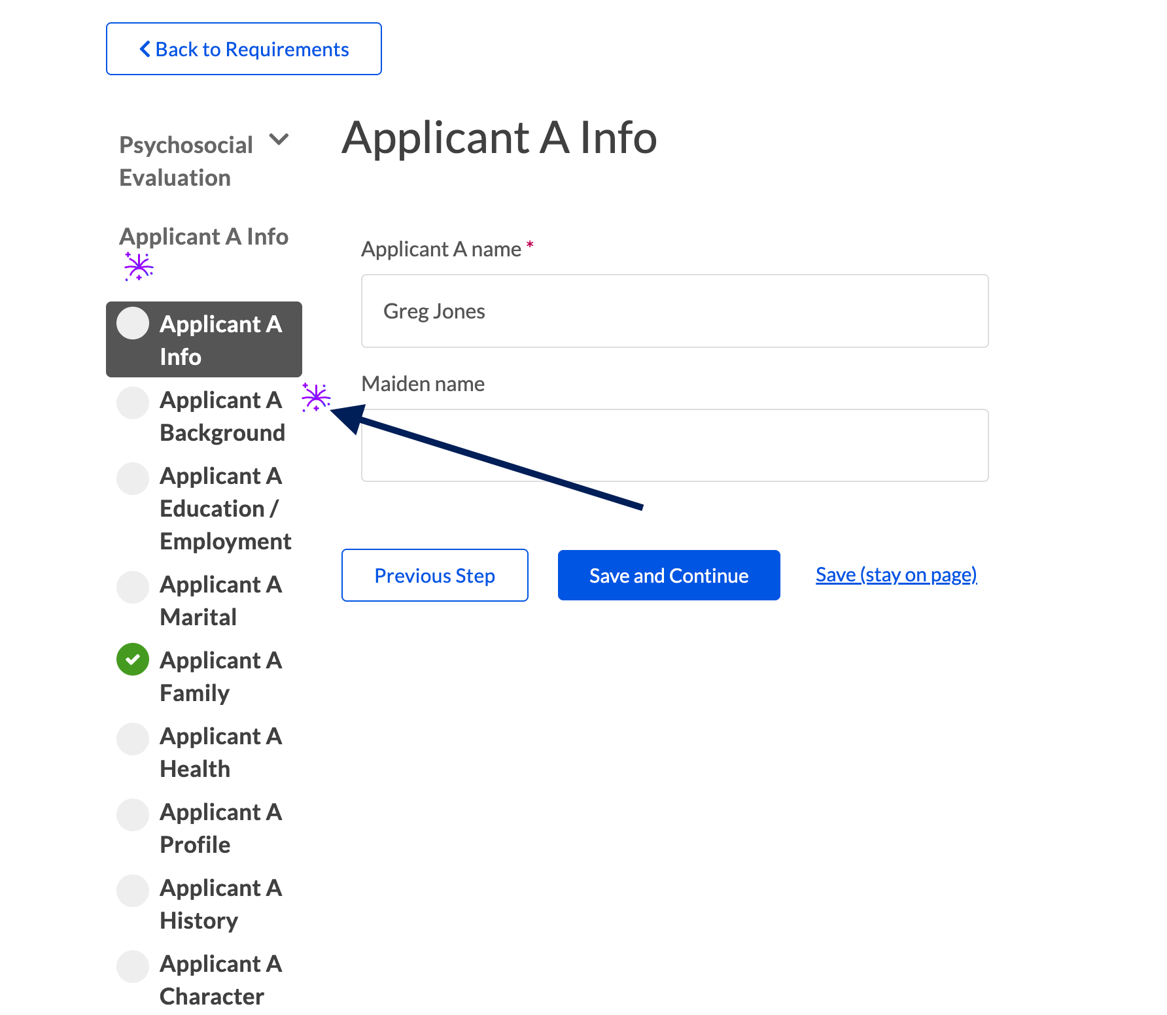Click the Previous Step button
This screenshot has height=1015, width=1167.
coord(435,575)
